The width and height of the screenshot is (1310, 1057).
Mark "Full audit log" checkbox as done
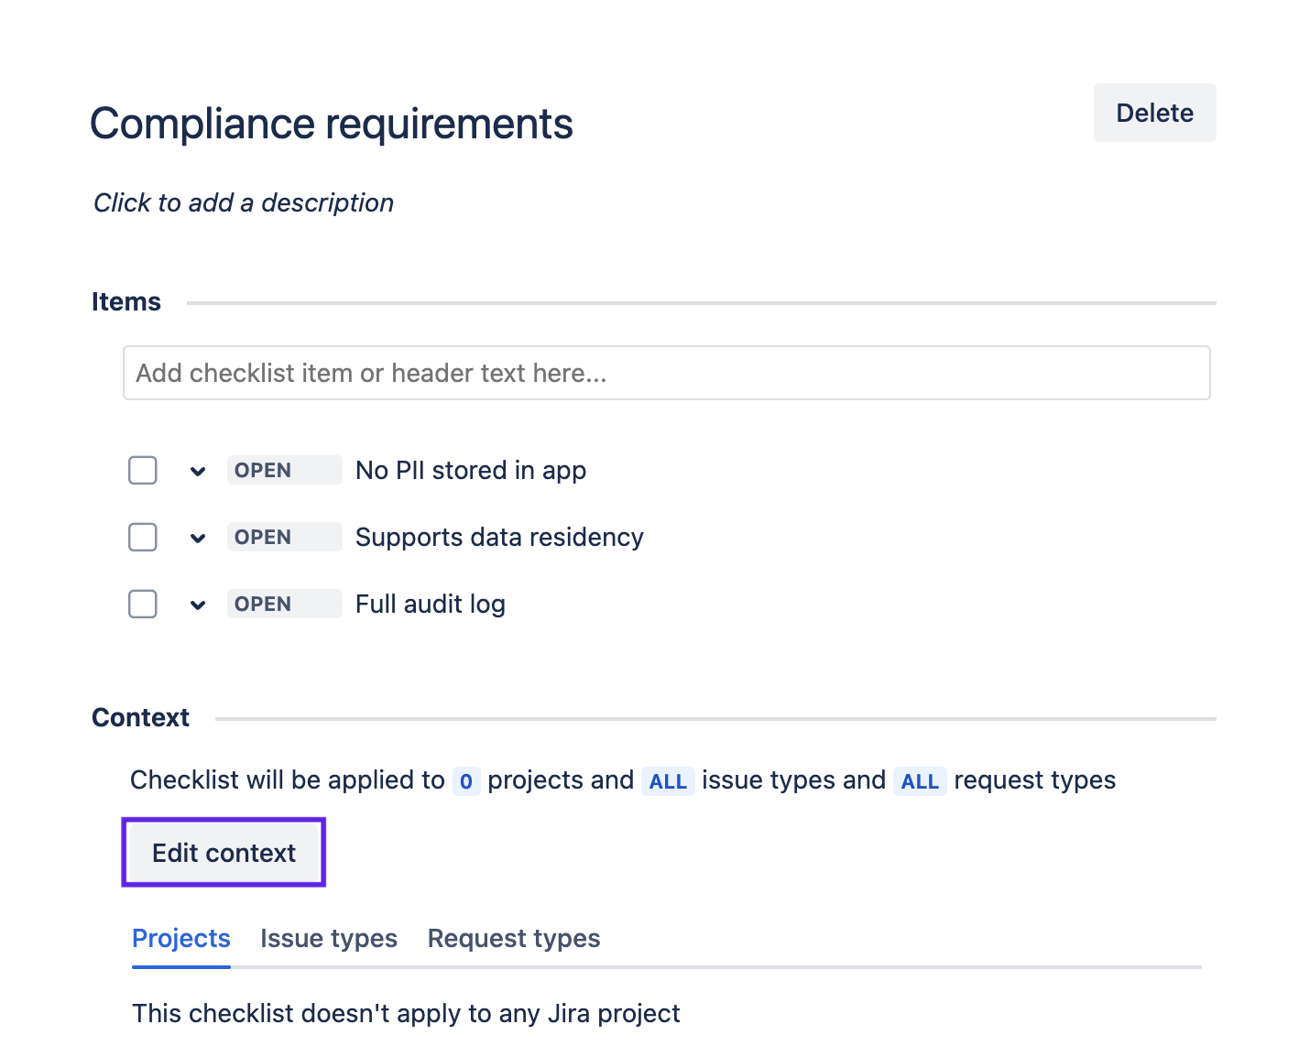point(143,604)
